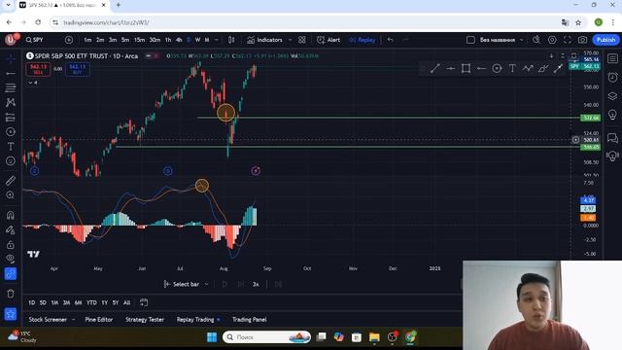Open the ideas lightbulb panel icon

(612, 115)
